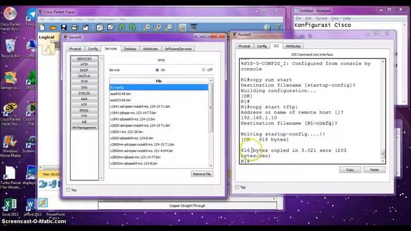The image size is (411, 231).
Task: Open the Word 2013 desktop shortcut
Action: (x=31, y=207)
